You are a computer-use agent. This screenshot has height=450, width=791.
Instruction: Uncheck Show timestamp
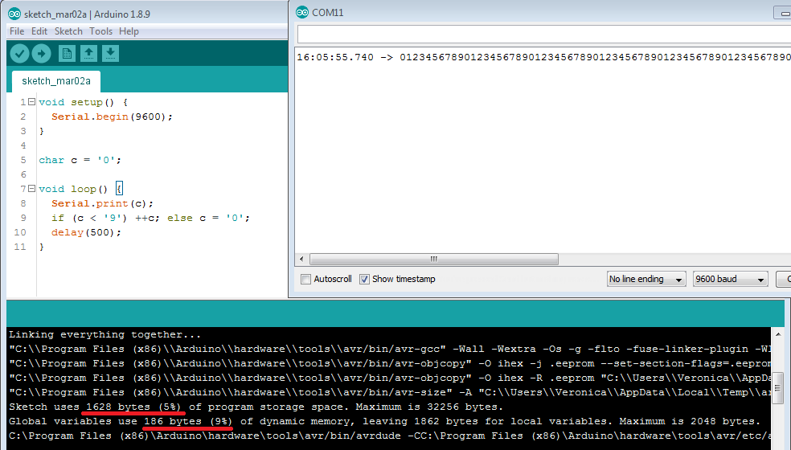(364, 279)
